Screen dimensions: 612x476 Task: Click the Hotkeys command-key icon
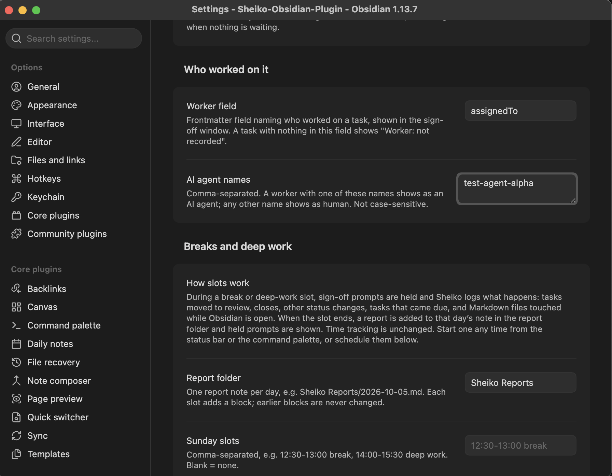point(16,179)
